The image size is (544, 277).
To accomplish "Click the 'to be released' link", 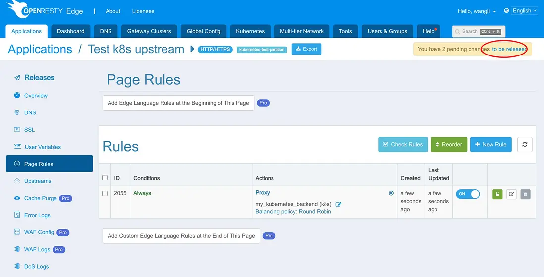I will coord(509,49).
